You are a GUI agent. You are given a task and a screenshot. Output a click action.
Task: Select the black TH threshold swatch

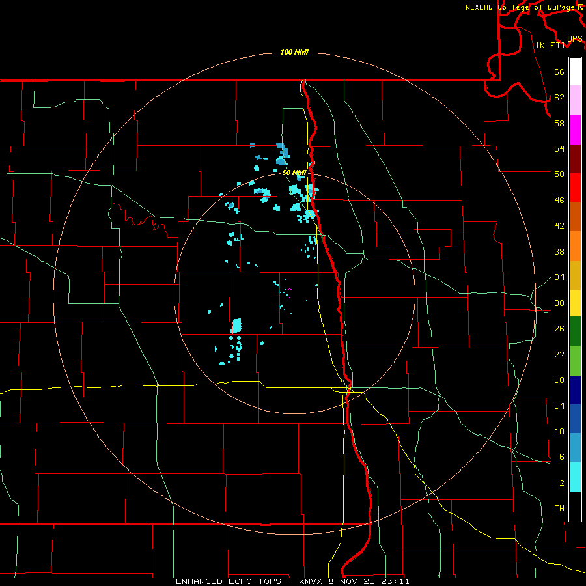[x=575, y=507]
